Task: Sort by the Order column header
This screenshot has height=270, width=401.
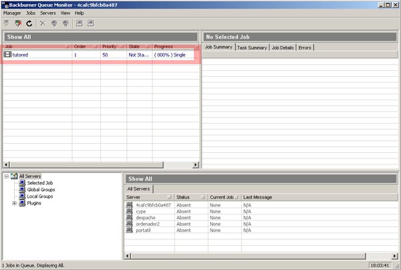Action: 86,47
